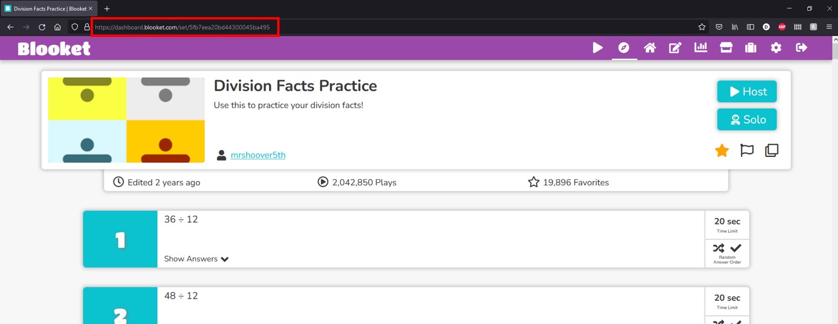Open a new browser tab
Screen dimensions: 838x324
click(107, 9)
